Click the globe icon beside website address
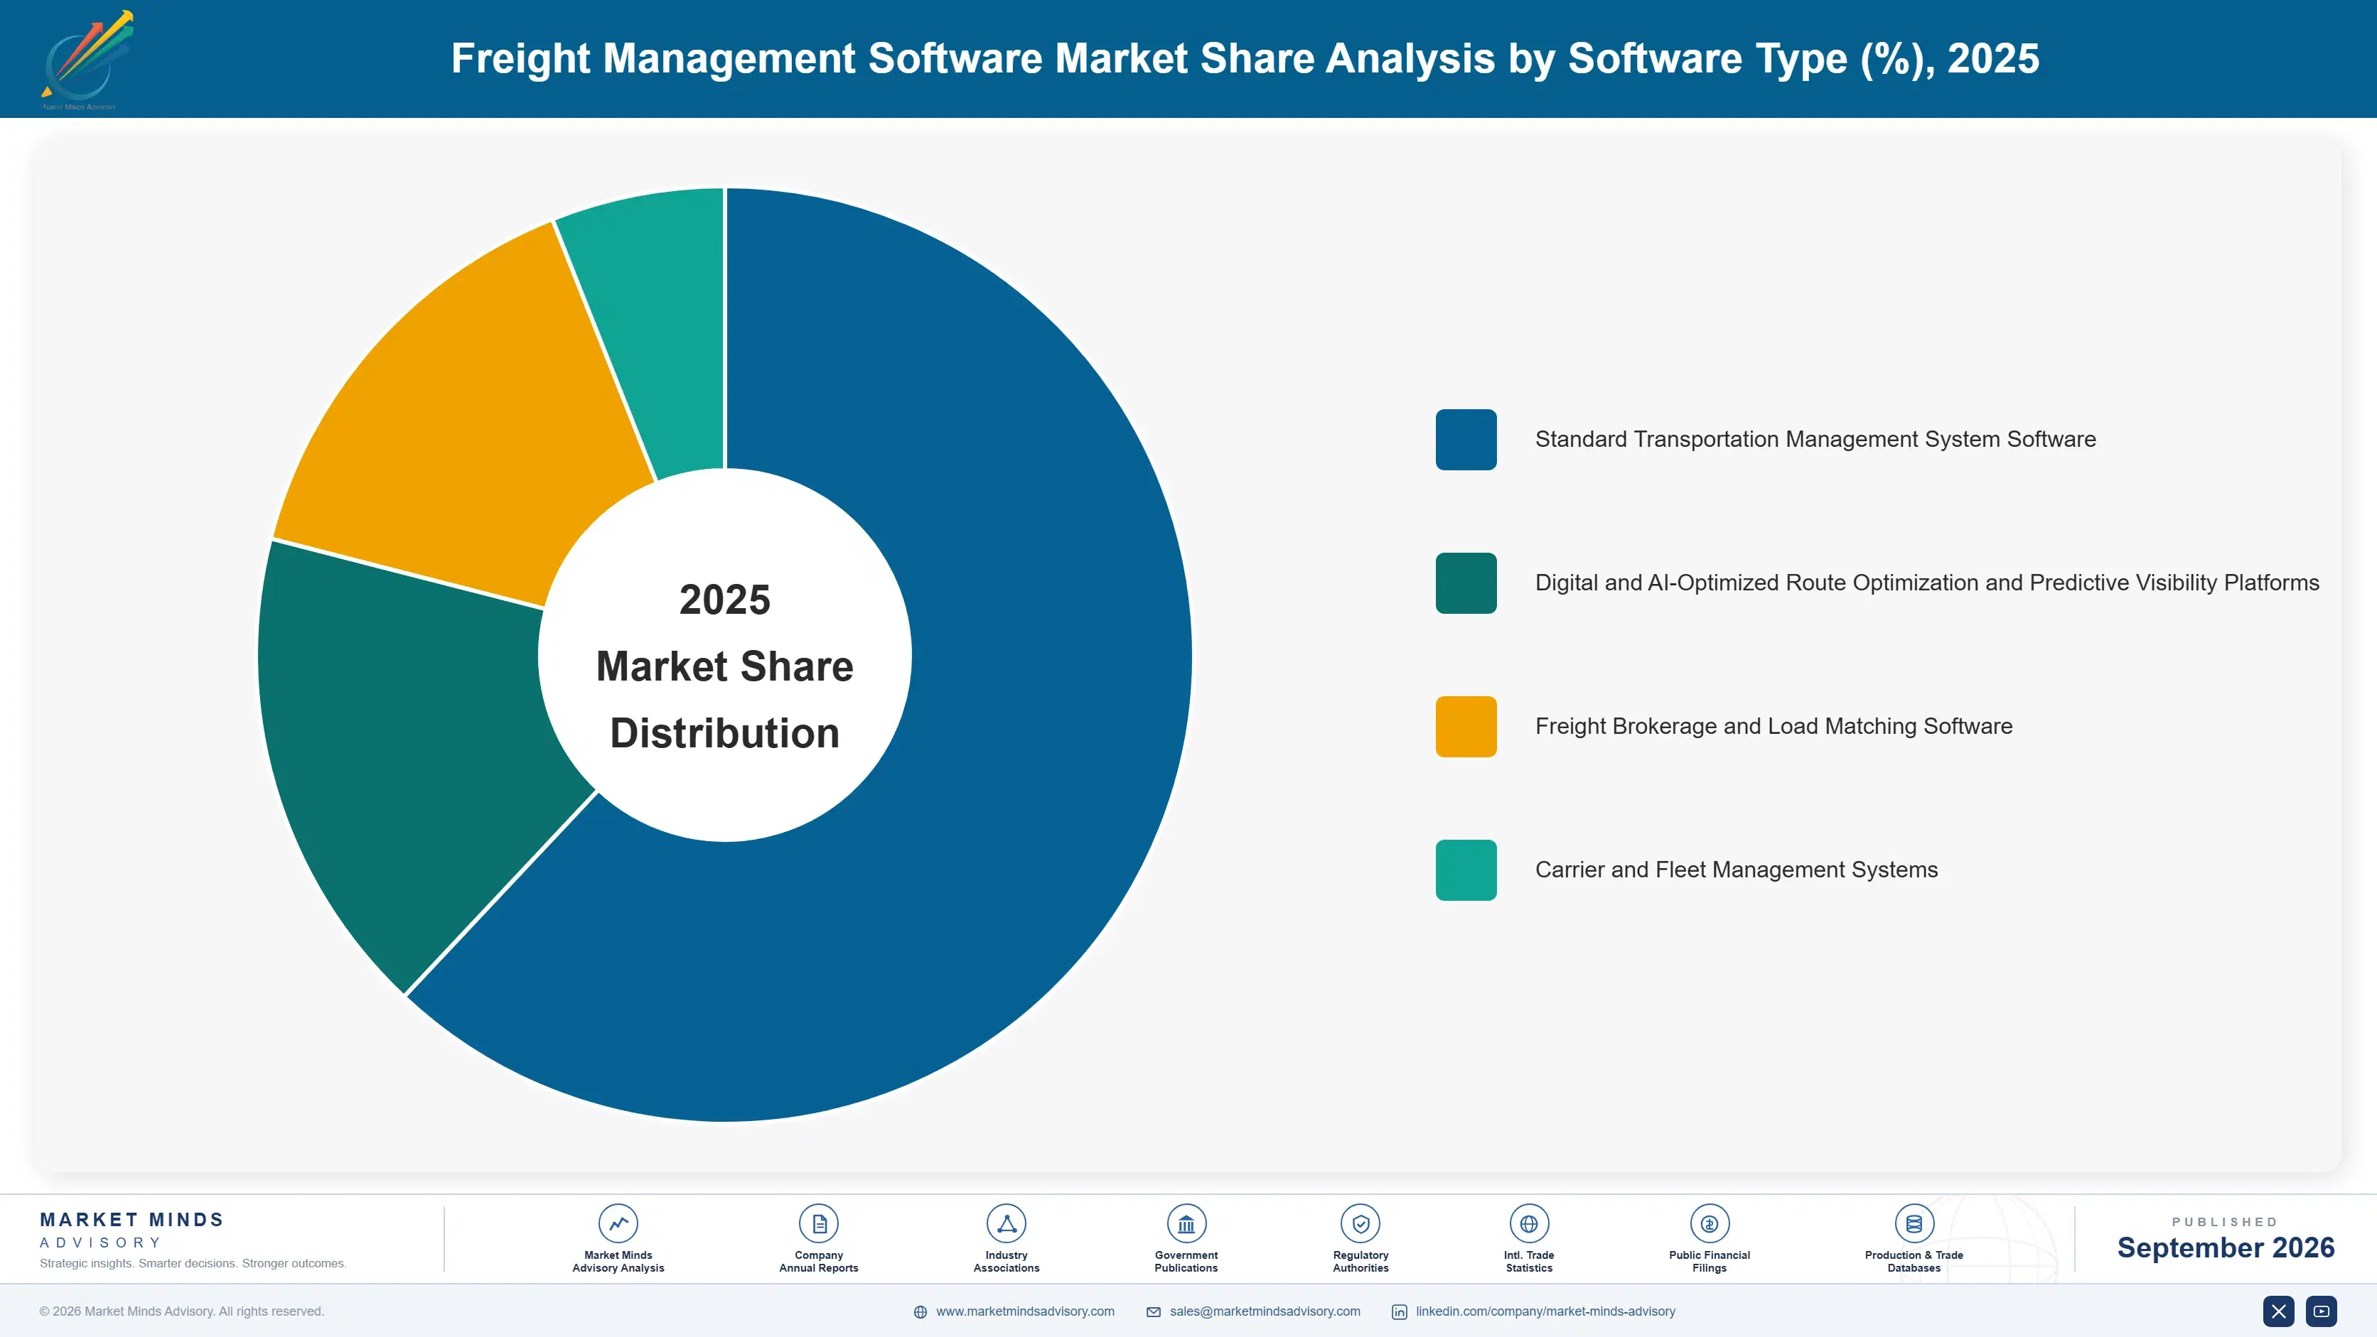Image resolution: width=2377 pixels, height=1337 pixels. 920,1312
